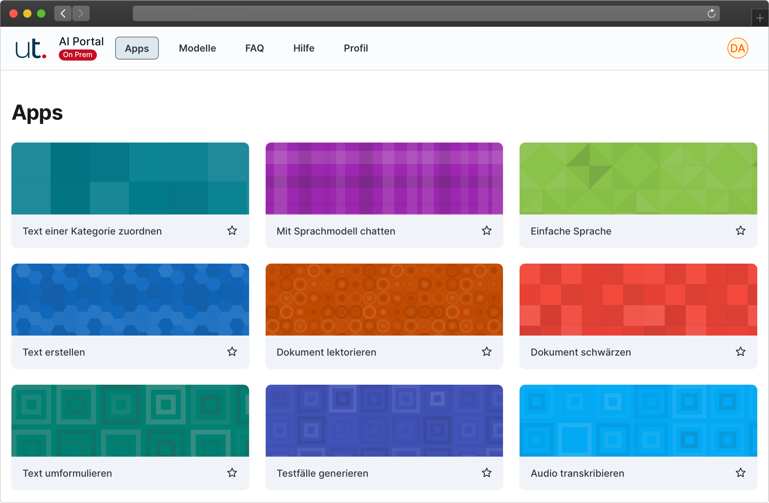
Task: Go back using browser back arrow
Action: pyautogui.click(x=63, y=13)
